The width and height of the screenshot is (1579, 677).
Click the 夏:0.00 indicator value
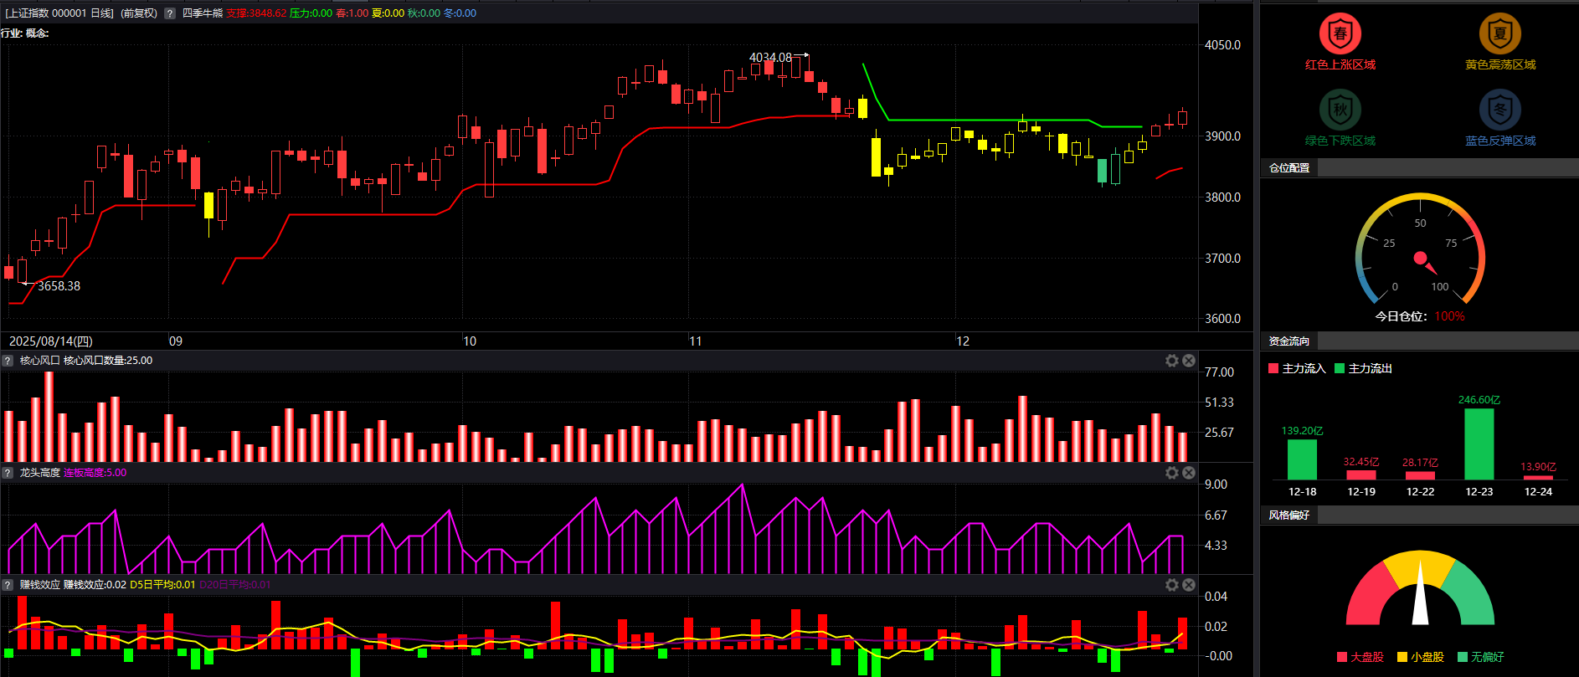[388, 13]
